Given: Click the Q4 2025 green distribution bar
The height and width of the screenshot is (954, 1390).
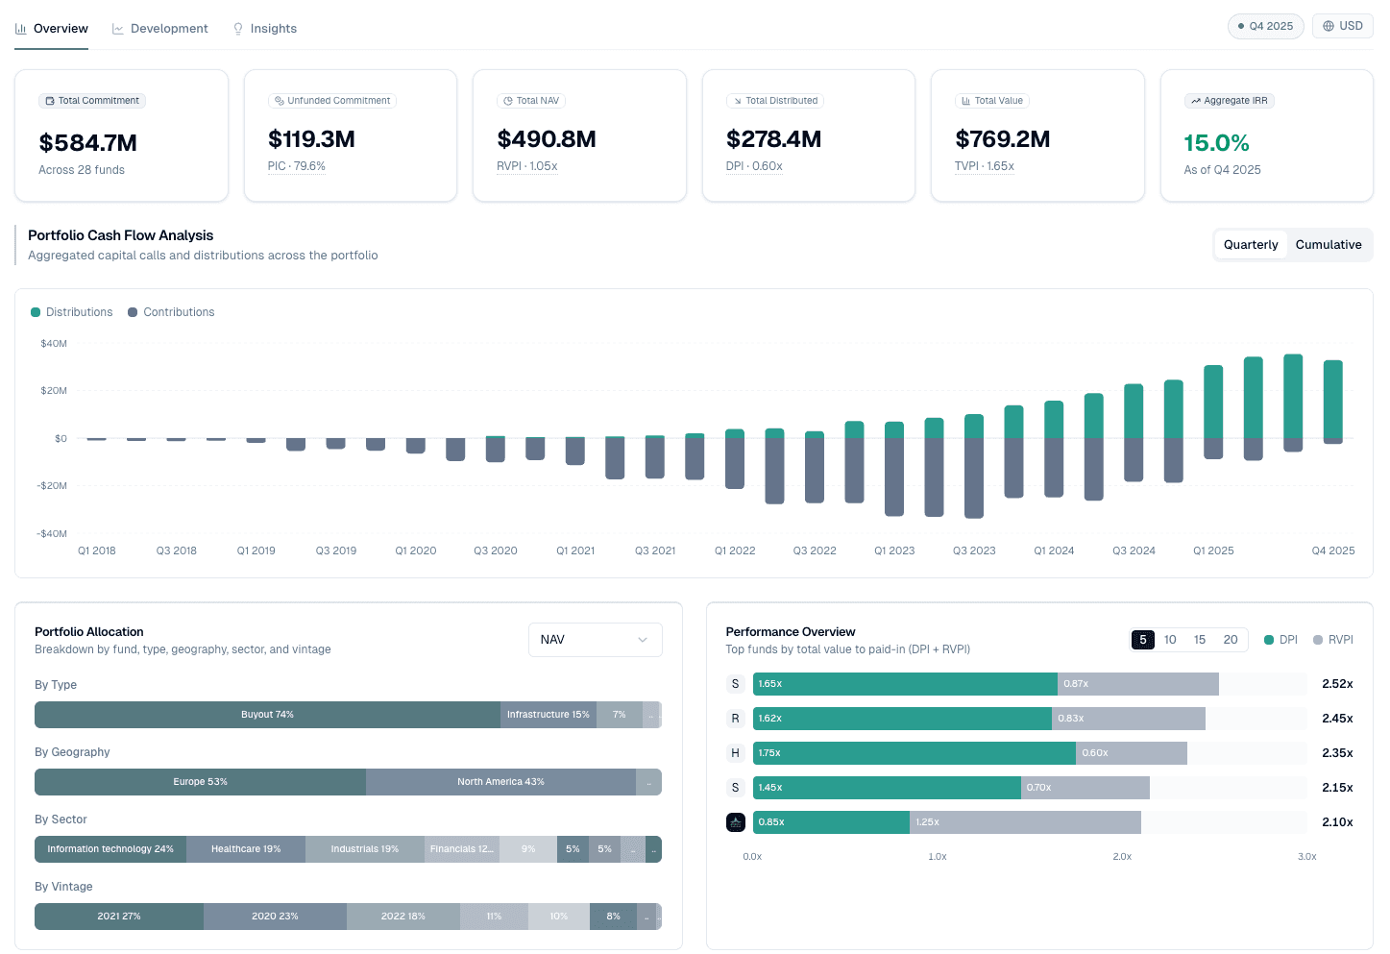Looking at the screenshot, I should tap(1333, 399).
